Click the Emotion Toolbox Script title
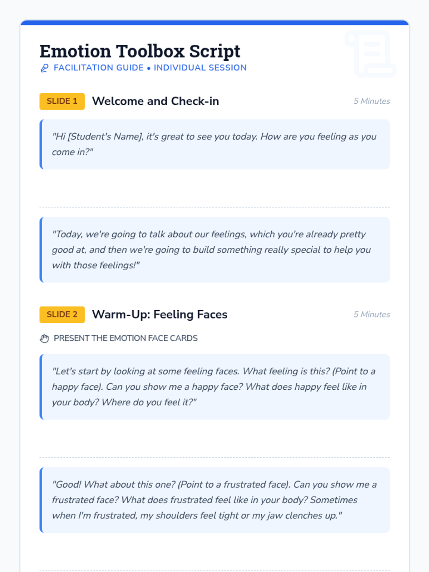 click(140, 51)
